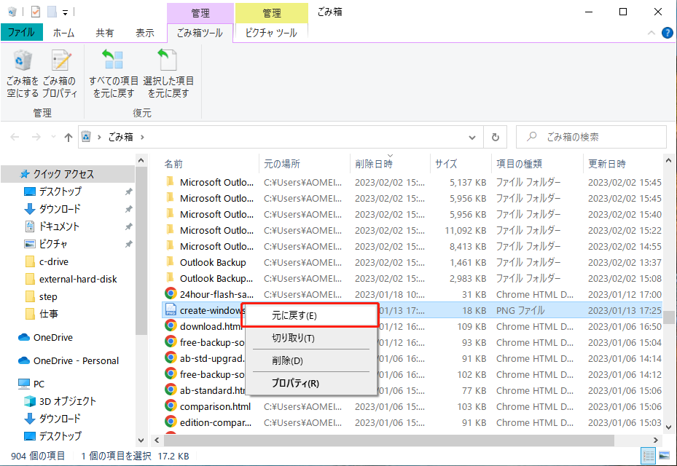This screenshot has height=466, width=677.
Task: Click the PNG file icon of create-windows
Action: tap(171, 309)
